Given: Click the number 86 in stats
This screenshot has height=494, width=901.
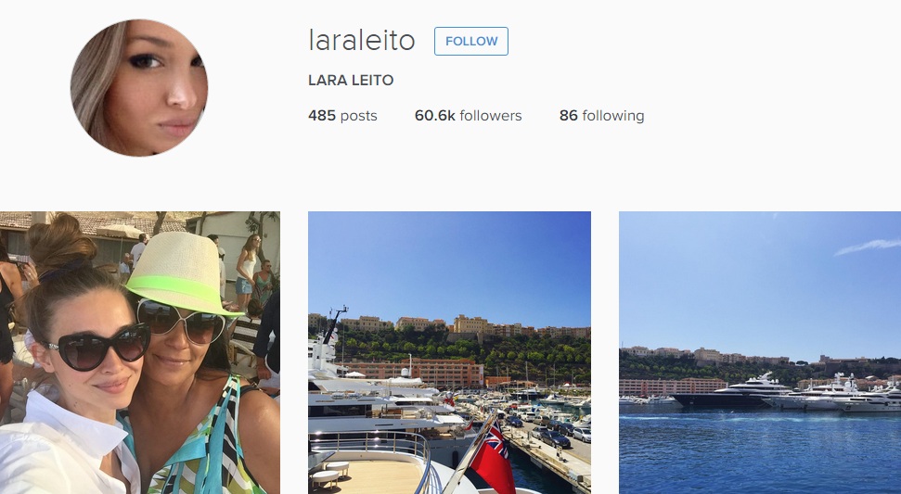Looking at the screenshot, I should click(568, 115).
